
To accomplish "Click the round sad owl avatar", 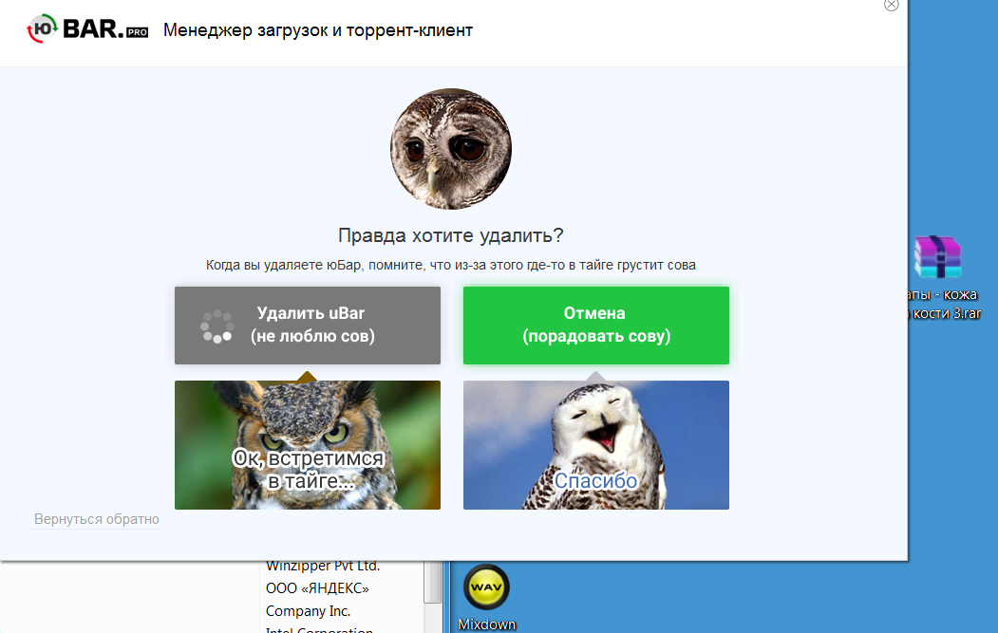I will 450,149.
